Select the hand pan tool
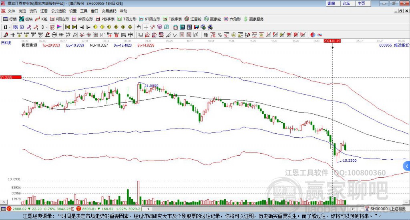410x220 pixels. click(139, 27)
